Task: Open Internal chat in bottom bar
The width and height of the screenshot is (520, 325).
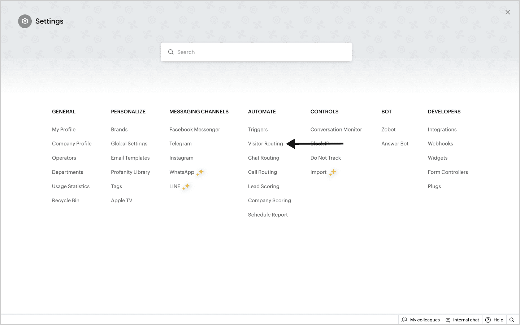Action: (462, 320)
